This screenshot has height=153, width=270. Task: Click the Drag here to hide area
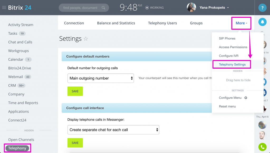[x=238, y=80]
